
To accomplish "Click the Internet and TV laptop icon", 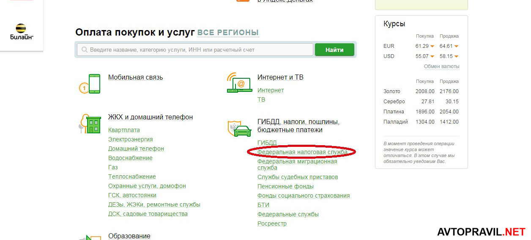I will [x=239, y=83].
